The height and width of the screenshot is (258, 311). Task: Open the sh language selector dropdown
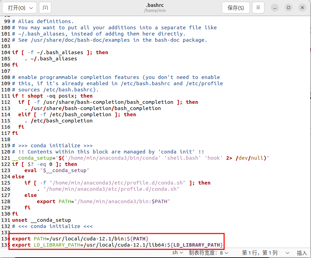coord(178,252)
